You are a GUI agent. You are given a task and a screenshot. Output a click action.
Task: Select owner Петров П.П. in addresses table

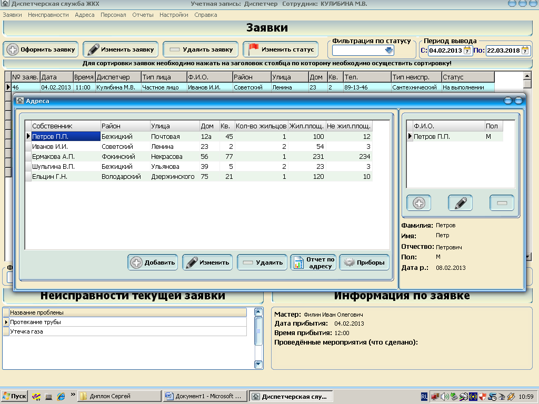66,136
